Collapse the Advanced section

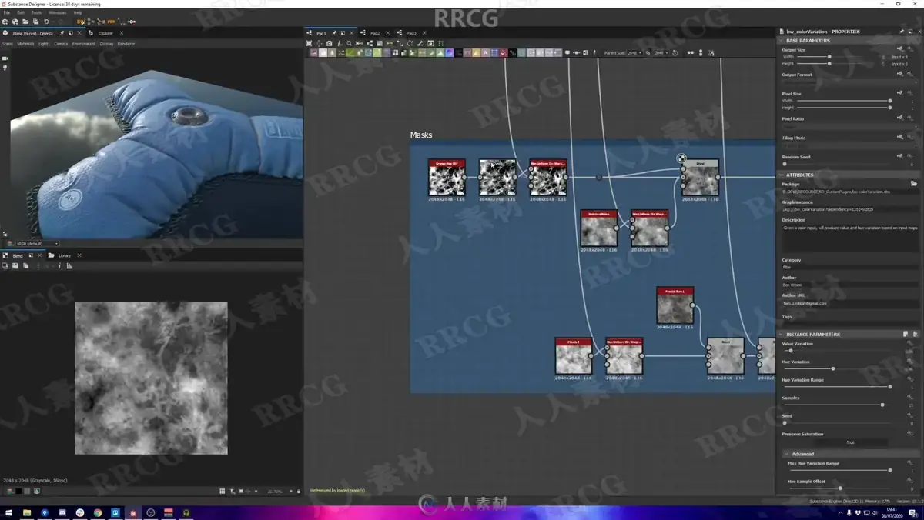coord(787,454)
